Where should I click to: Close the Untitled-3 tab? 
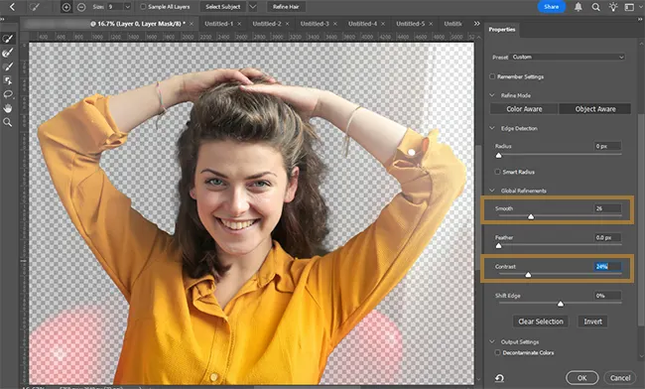[335, 24]
